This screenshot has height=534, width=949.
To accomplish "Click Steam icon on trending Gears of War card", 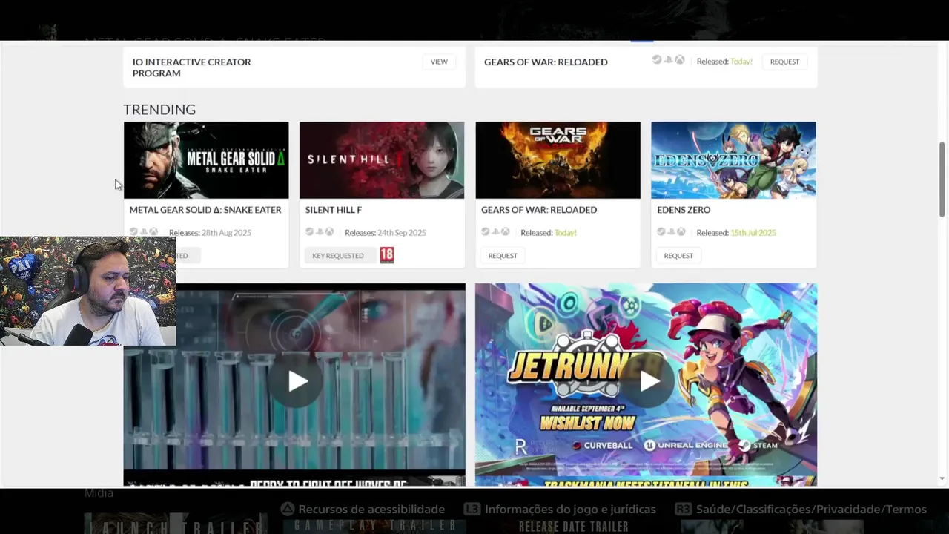I will pyautogui.click(x=486, y=232).
